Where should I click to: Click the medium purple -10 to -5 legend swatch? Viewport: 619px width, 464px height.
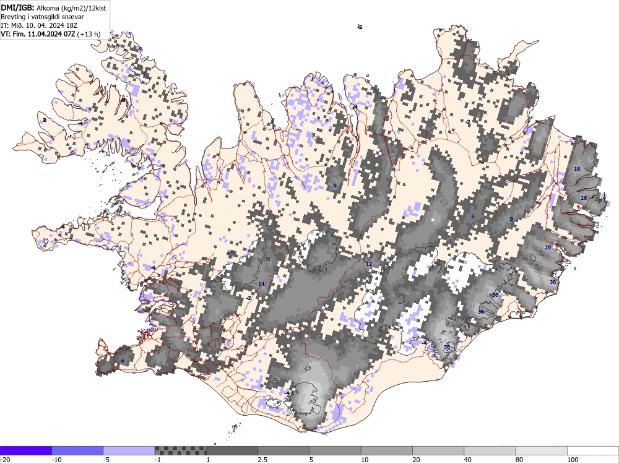[77, 450]
